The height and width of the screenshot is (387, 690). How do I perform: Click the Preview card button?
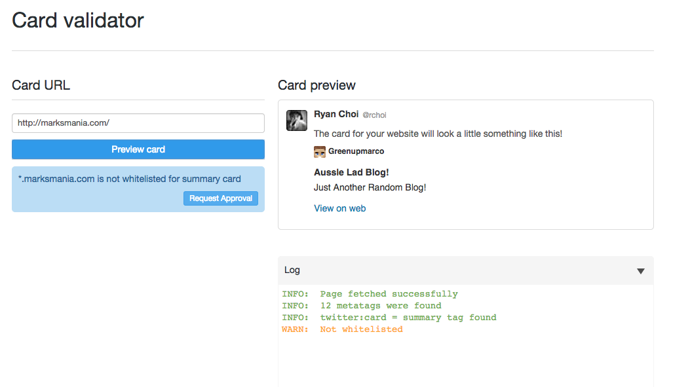(x=138, y=149)
